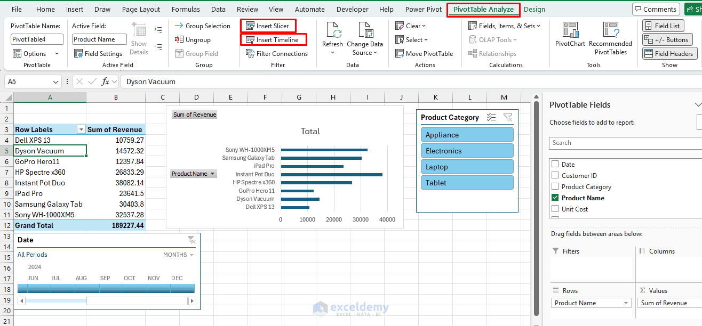Screen dimensions: 702x326
Task: Open Change Data Source
Action: (x=365, y=39)
